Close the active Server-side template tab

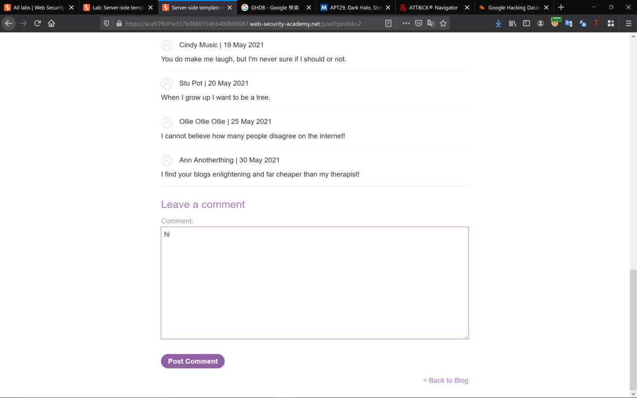click(229, 7)
